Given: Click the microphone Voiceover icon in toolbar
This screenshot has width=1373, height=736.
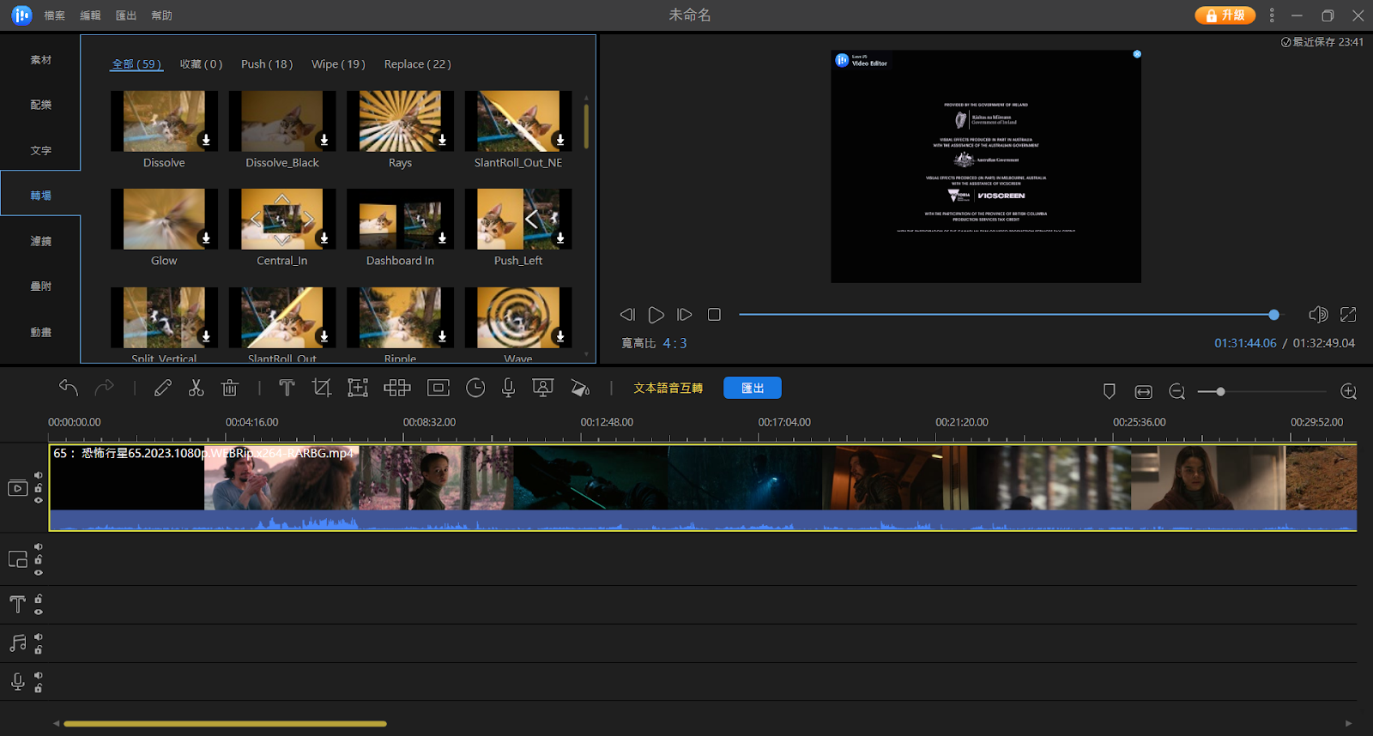Looking at the screenshot, I should point(508,388).
